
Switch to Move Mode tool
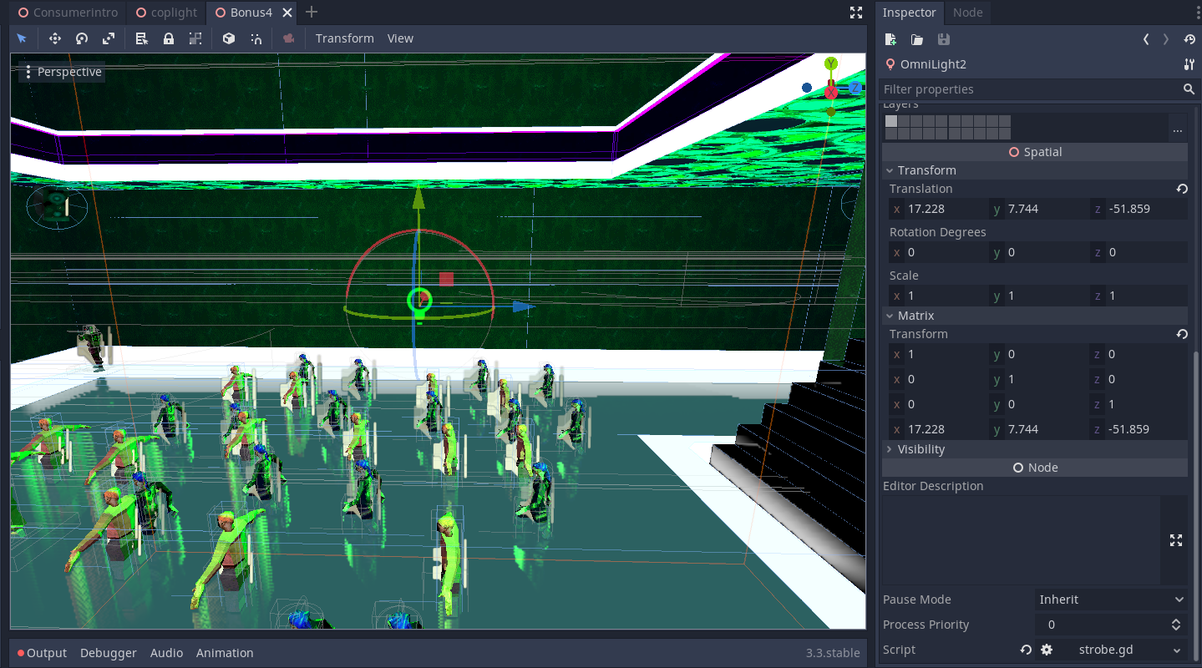pyautogui.click(x=55, y=38)
